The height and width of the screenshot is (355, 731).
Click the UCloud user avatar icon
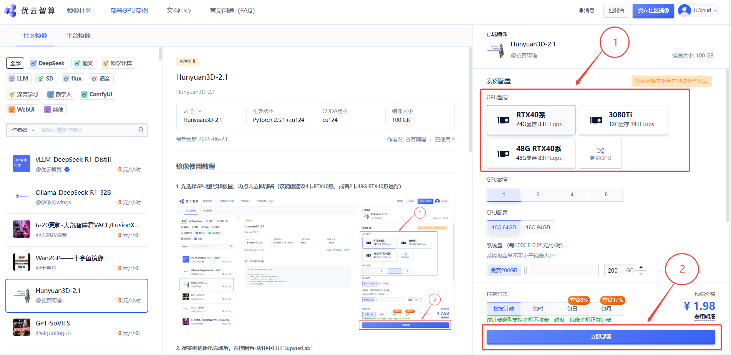(685, 10)
